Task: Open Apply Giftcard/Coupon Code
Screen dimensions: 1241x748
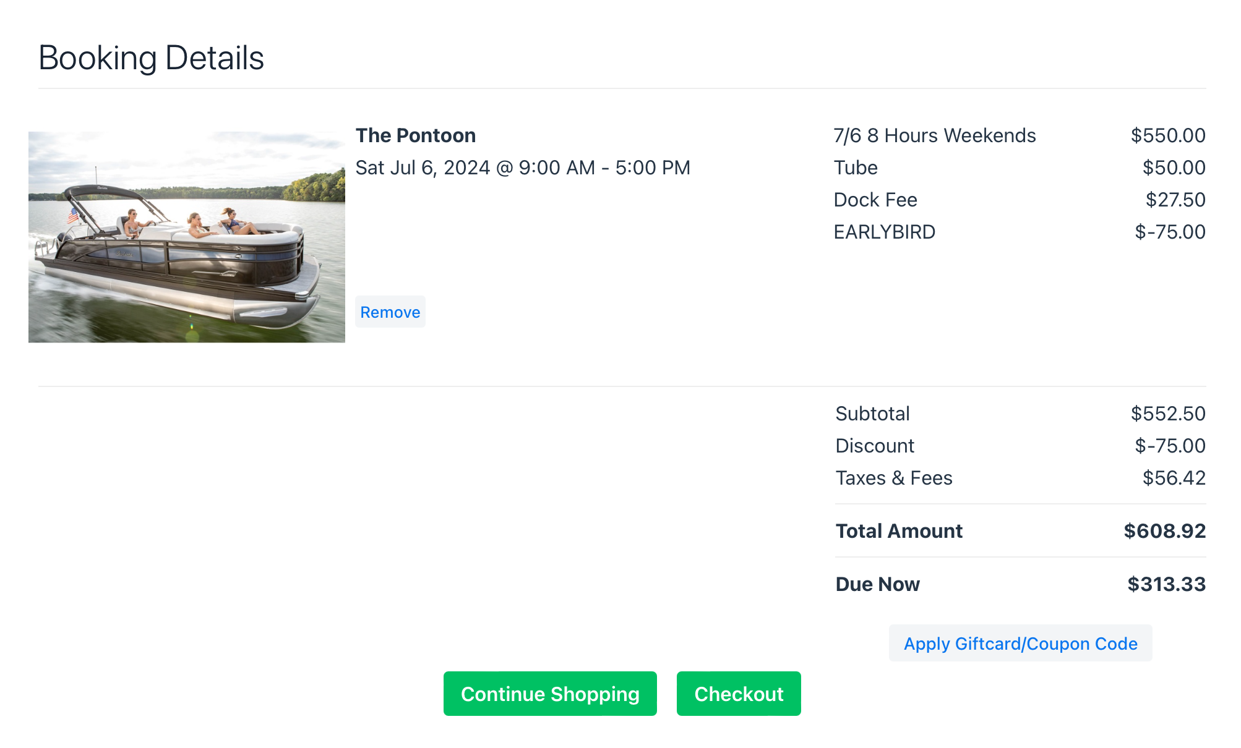Action: coord(1020,644)
